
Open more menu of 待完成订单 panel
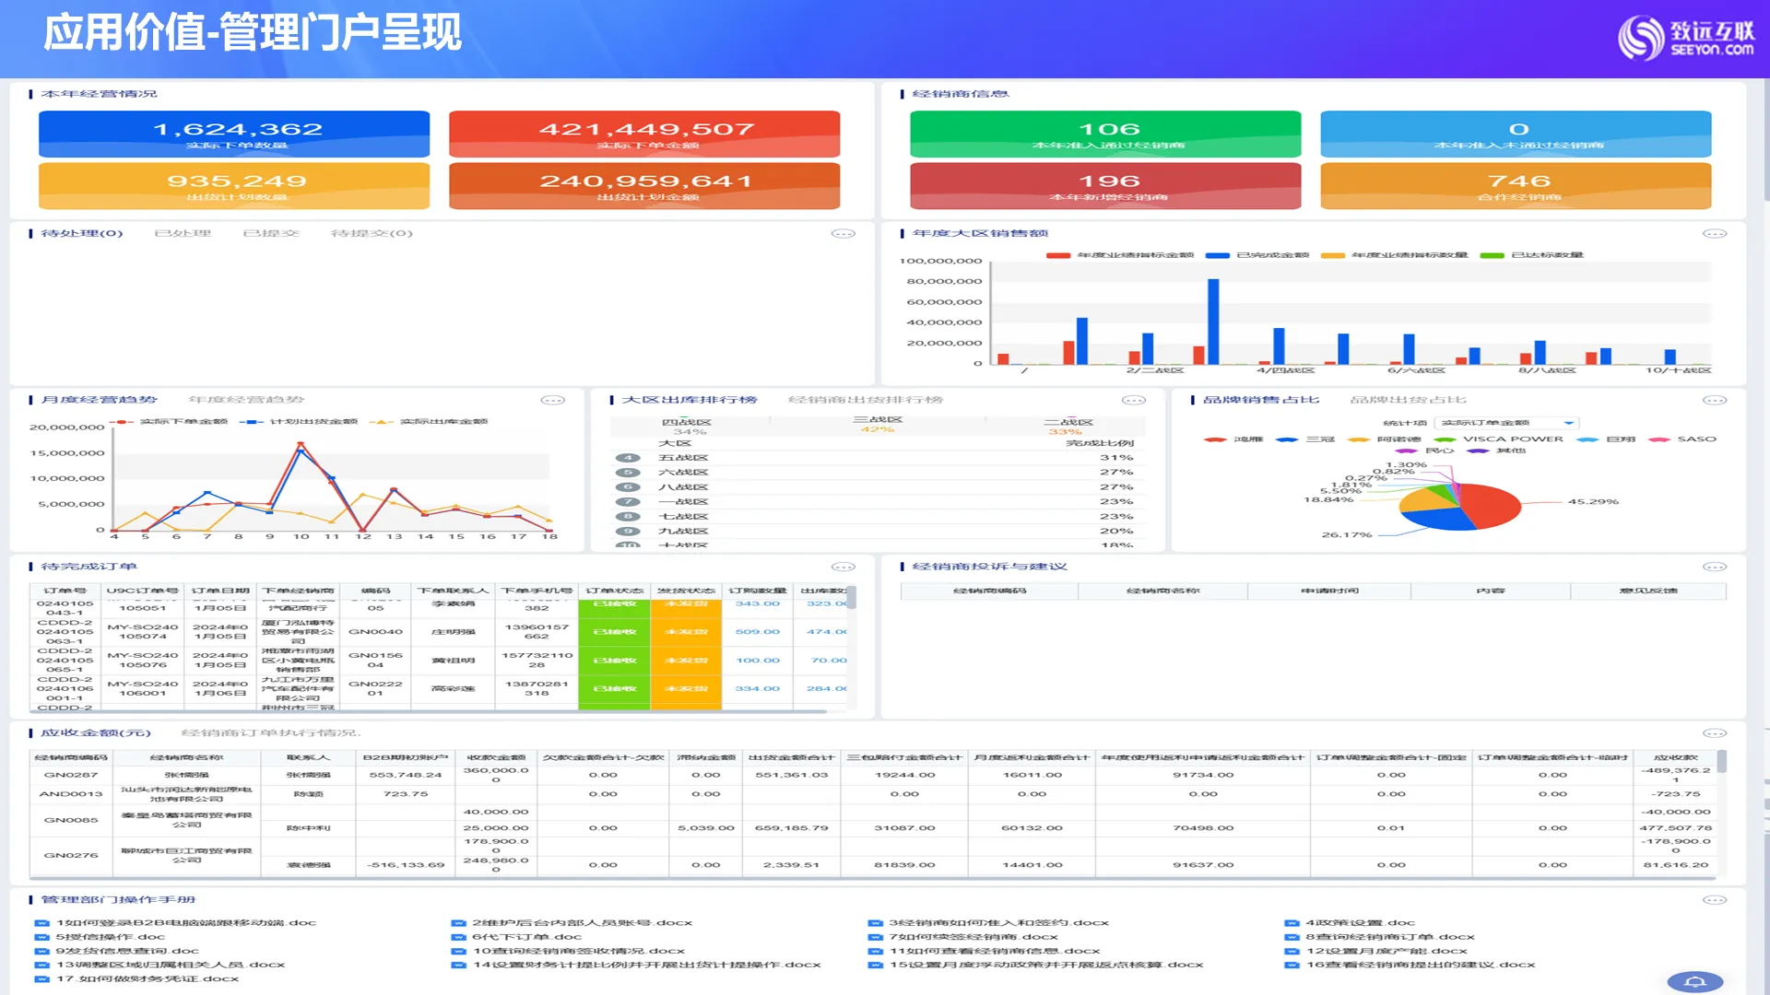[x=843, y=568]
